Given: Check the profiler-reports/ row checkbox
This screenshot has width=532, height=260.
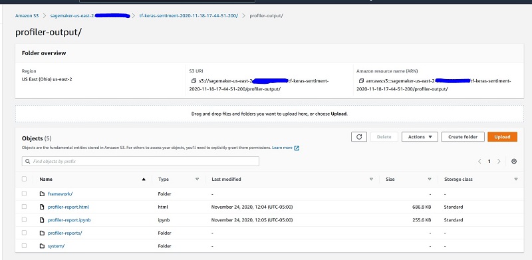Looking at the screenshot, I should [x=24, y=233].
